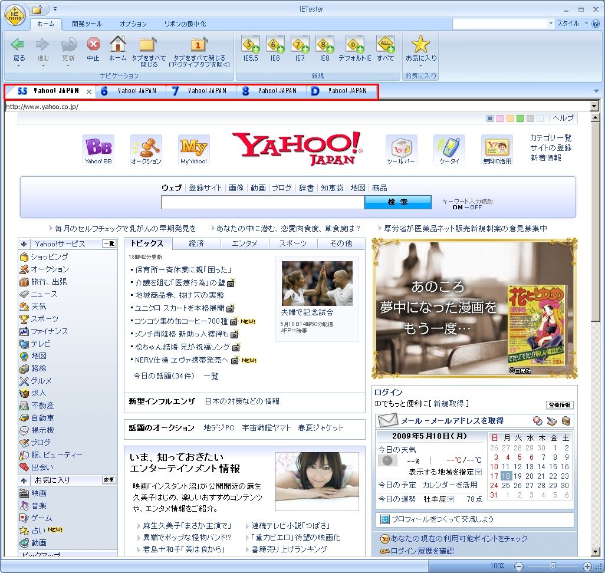Select the pink page color swatch

tap(500, 118)
